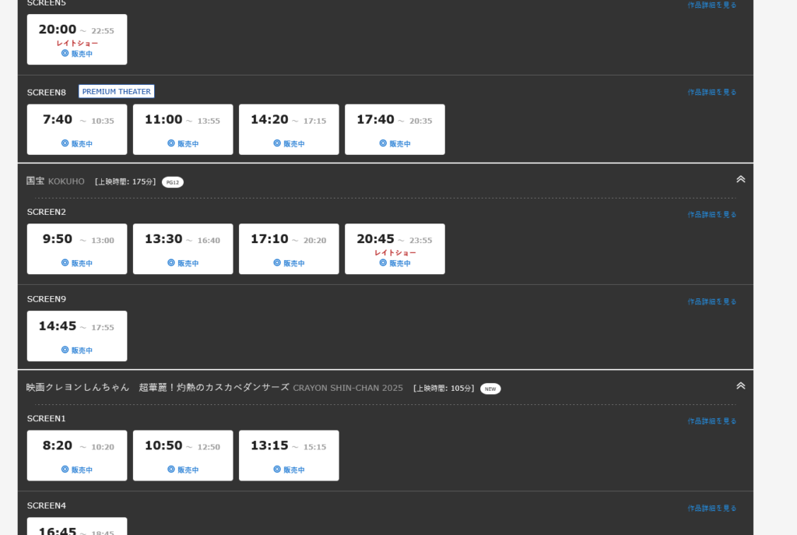Image resolution: width=797 pixels, height=535 pixels.
Task: Pick the 14:20 showing on SCREEN8
Action: click(x=289, y=129)
